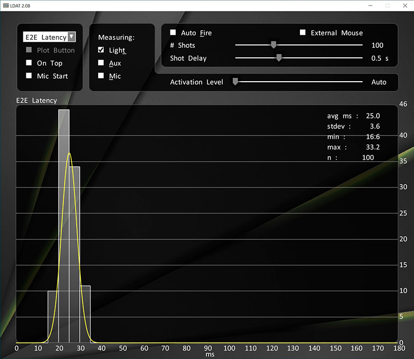Minimize the LDAT window
Image resolution: width=414 pixels, height=359 pixels.
371,5
